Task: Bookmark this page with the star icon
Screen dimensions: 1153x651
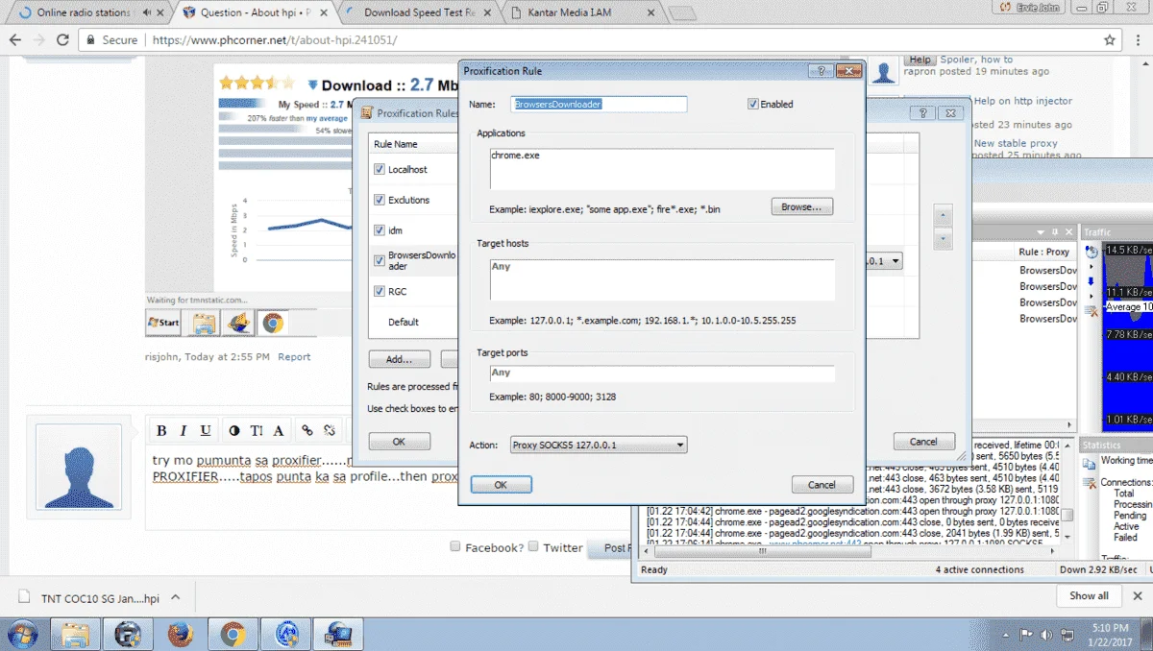Action: coord(1110,40)
